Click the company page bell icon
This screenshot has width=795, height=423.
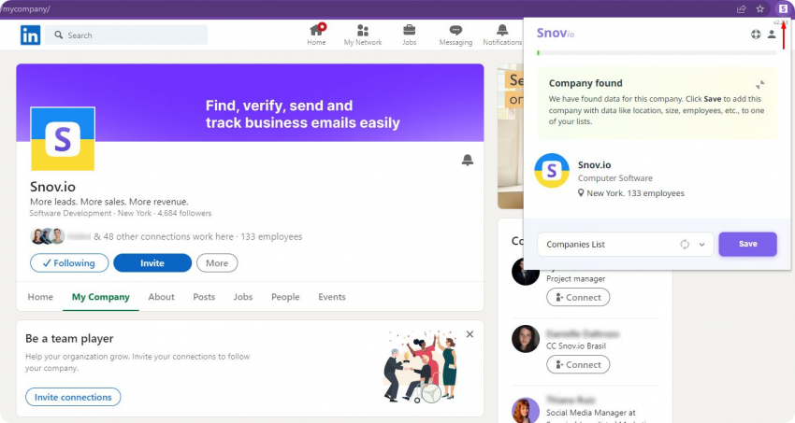click(x=468, y=161)
